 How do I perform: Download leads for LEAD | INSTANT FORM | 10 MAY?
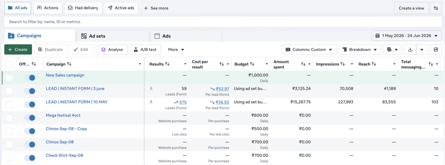pos(151,102)
